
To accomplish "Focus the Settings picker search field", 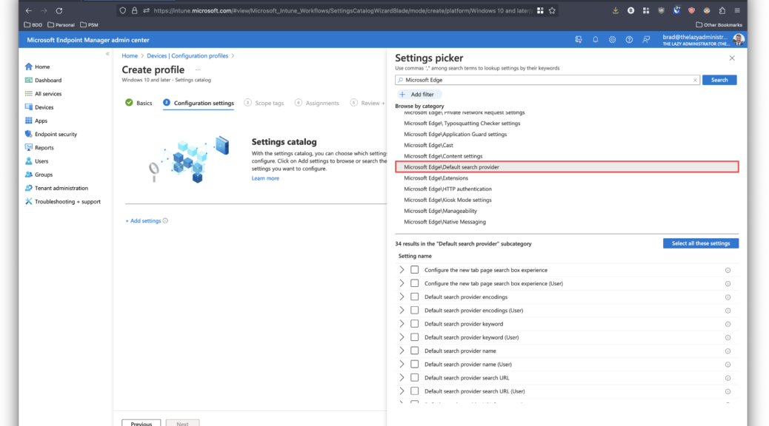I will (x=547, y=80).
